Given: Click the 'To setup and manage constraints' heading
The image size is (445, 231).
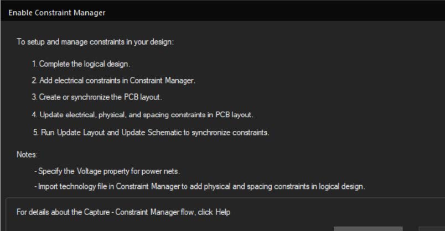Looking at the screenshot, I should [x=95, y=42].
